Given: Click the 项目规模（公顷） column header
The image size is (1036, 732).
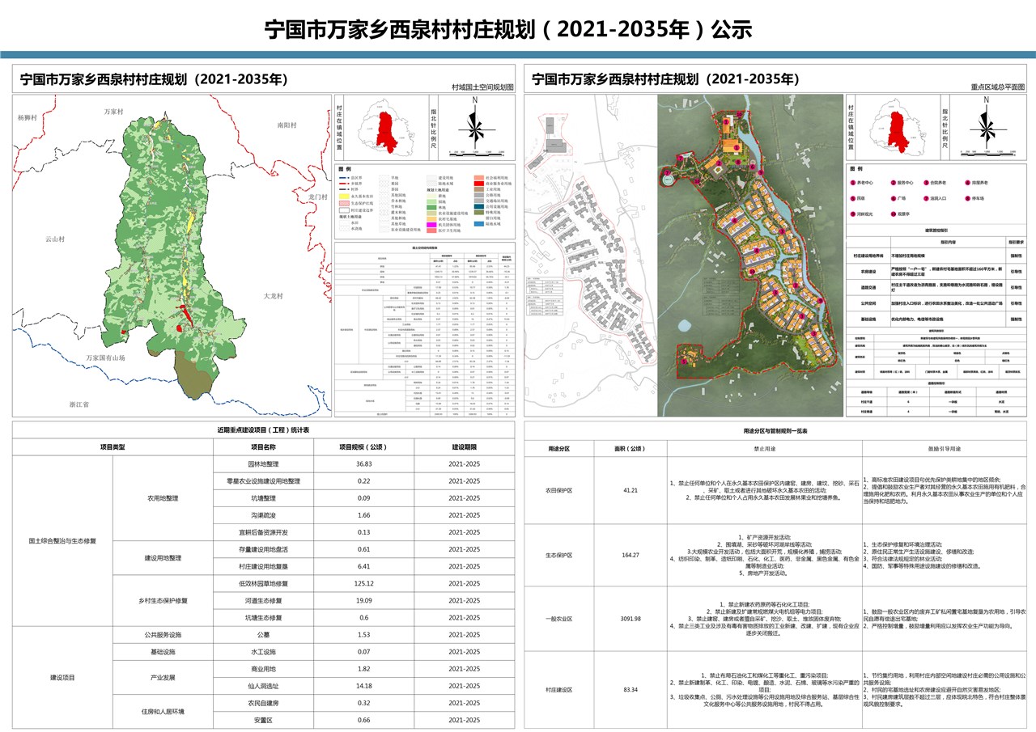Looking at the screenshot, I should click(363, 446).
